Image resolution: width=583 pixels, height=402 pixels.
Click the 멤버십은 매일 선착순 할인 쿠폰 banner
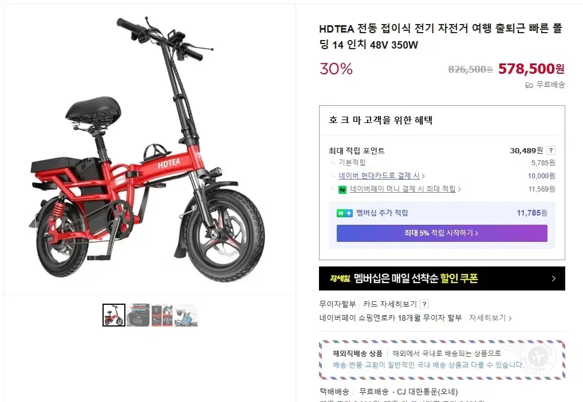pyautogui.click(x=442, y=278)
